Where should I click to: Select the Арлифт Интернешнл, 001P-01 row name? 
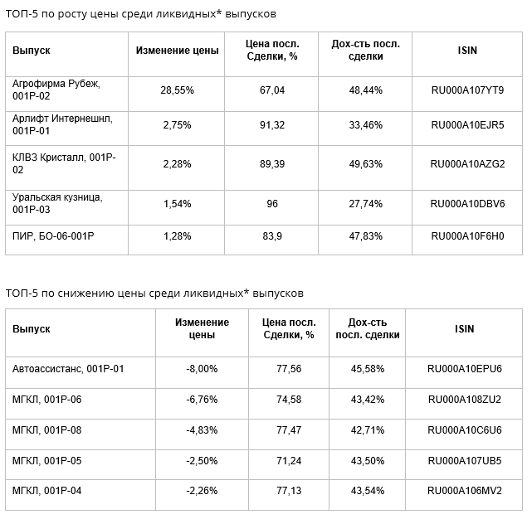point(62,124)
